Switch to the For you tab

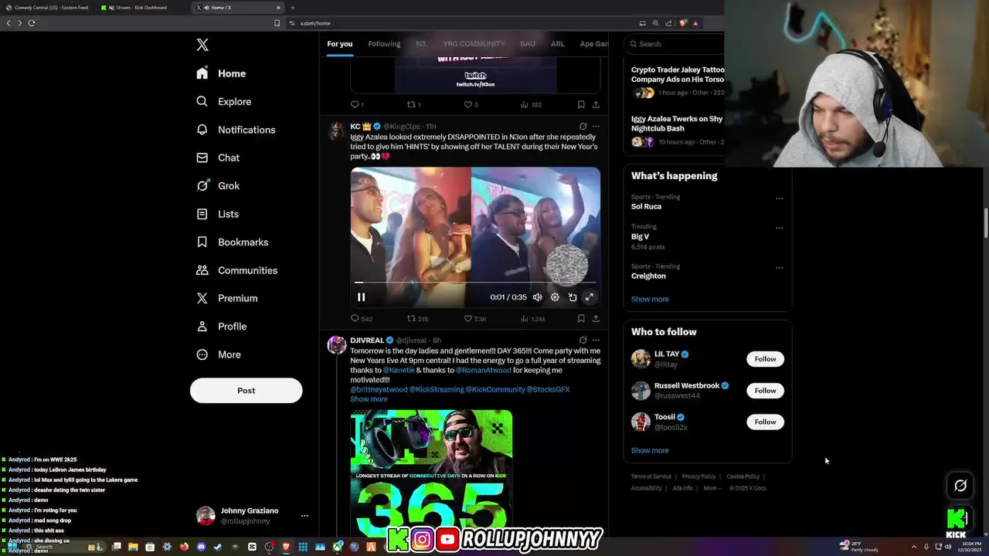pos(339,44)
